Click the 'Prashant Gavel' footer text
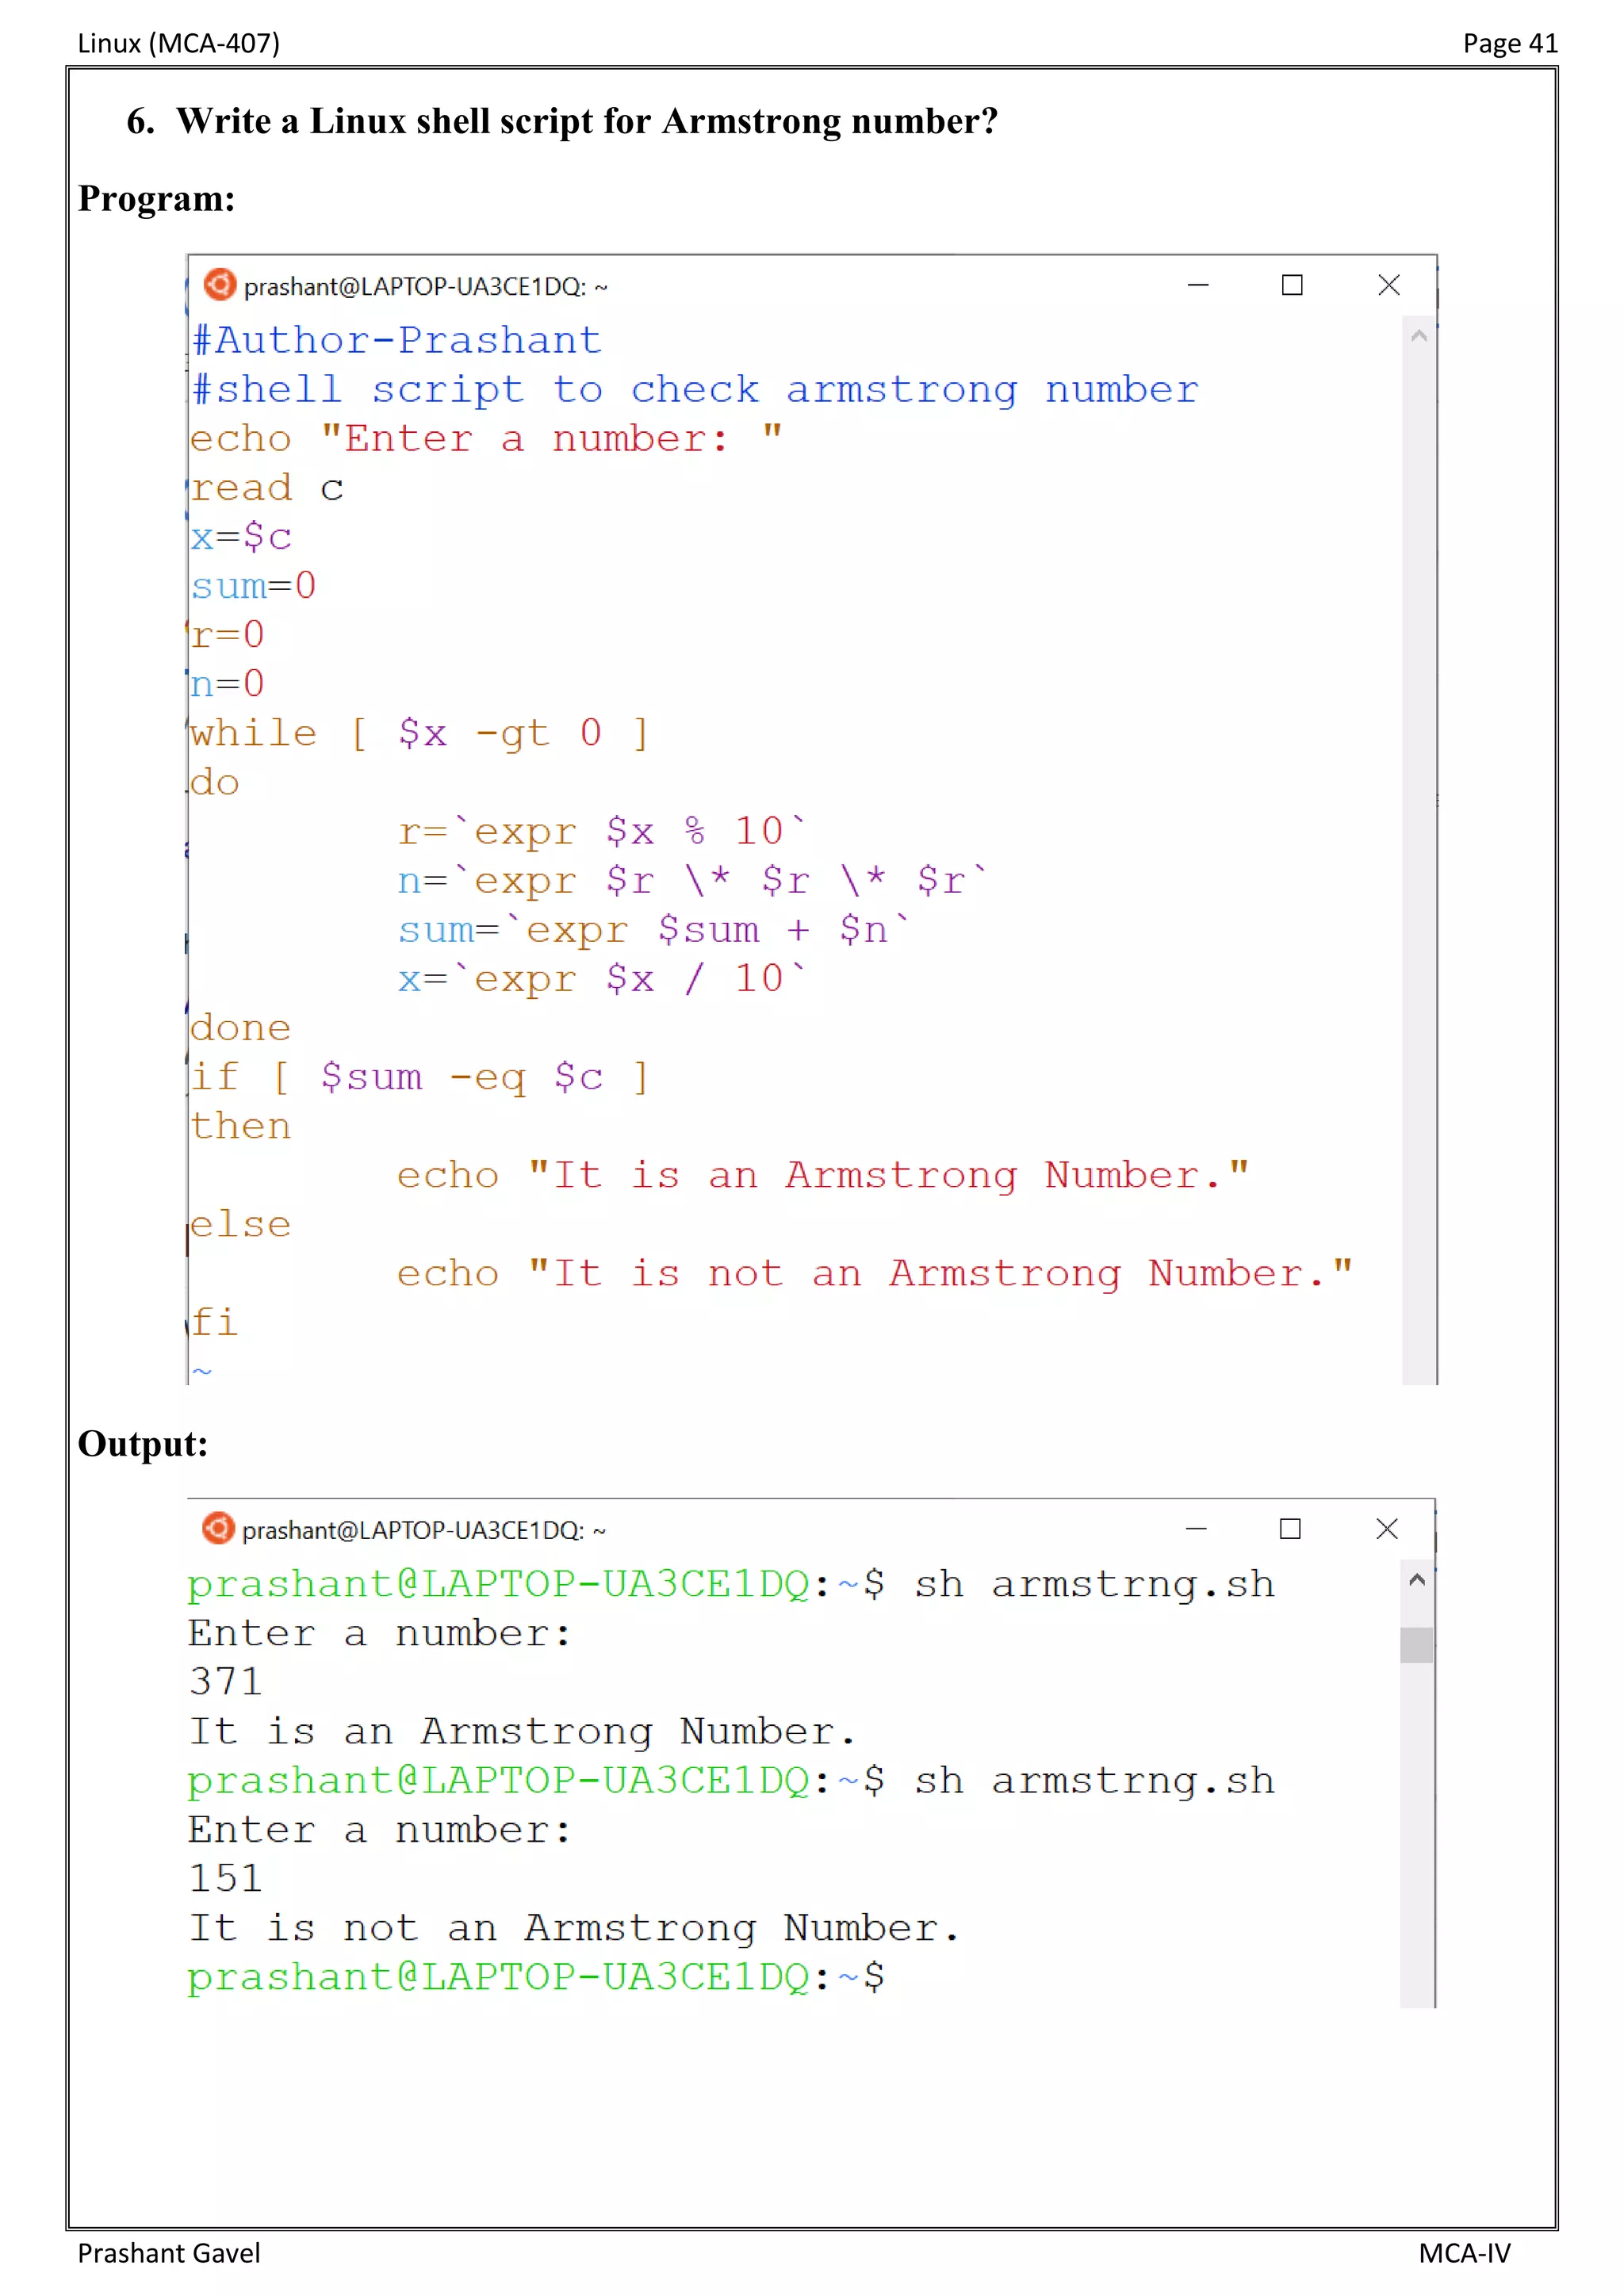Screen dimensions: 1624x2296 point(169,2253)
